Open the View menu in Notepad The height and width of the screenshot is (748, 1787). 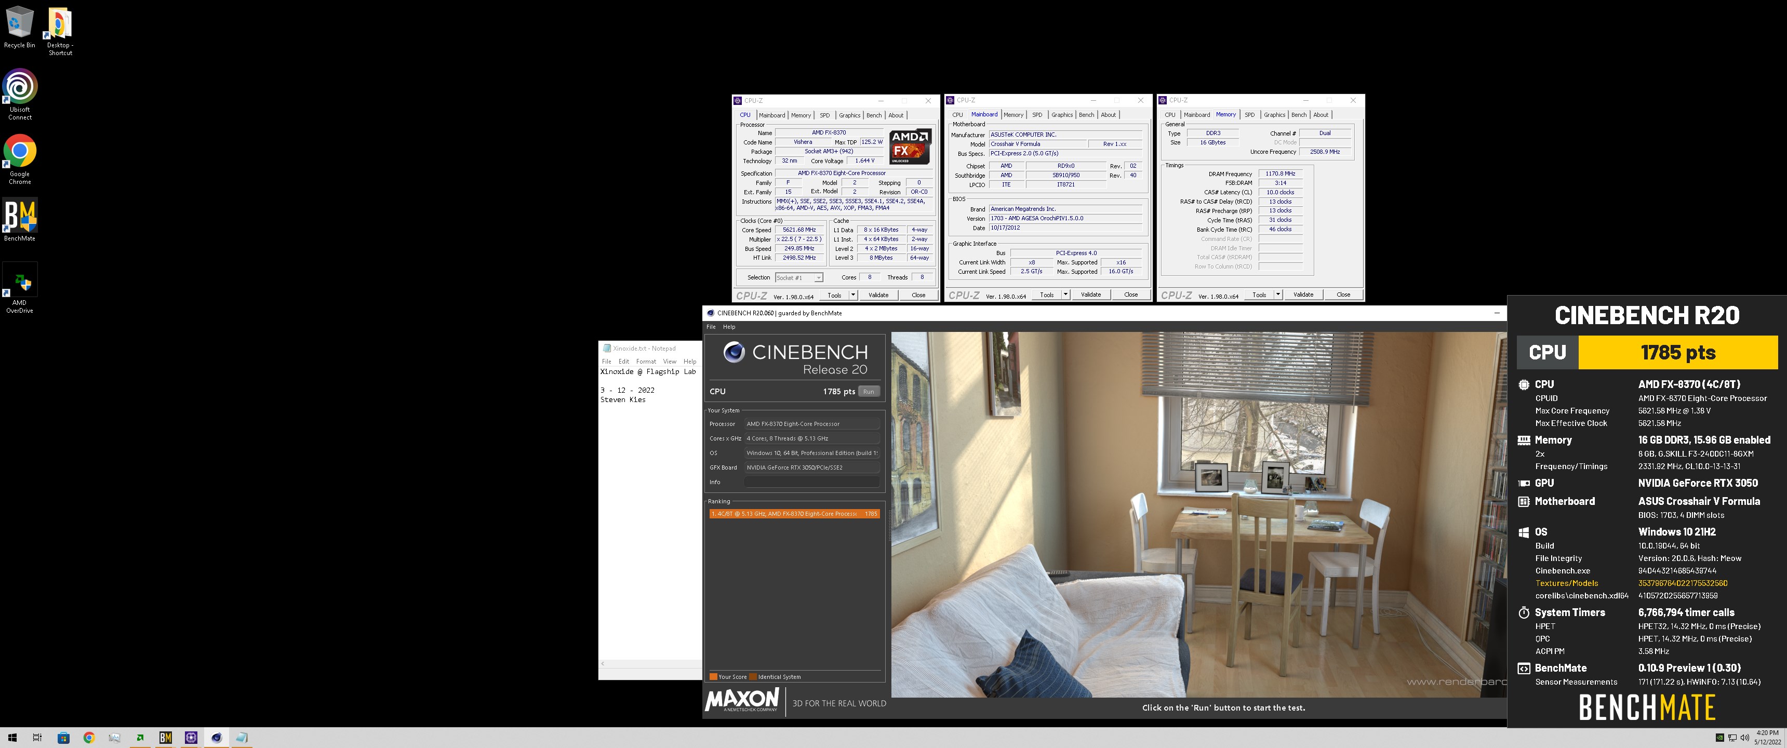tap(670, 362)
